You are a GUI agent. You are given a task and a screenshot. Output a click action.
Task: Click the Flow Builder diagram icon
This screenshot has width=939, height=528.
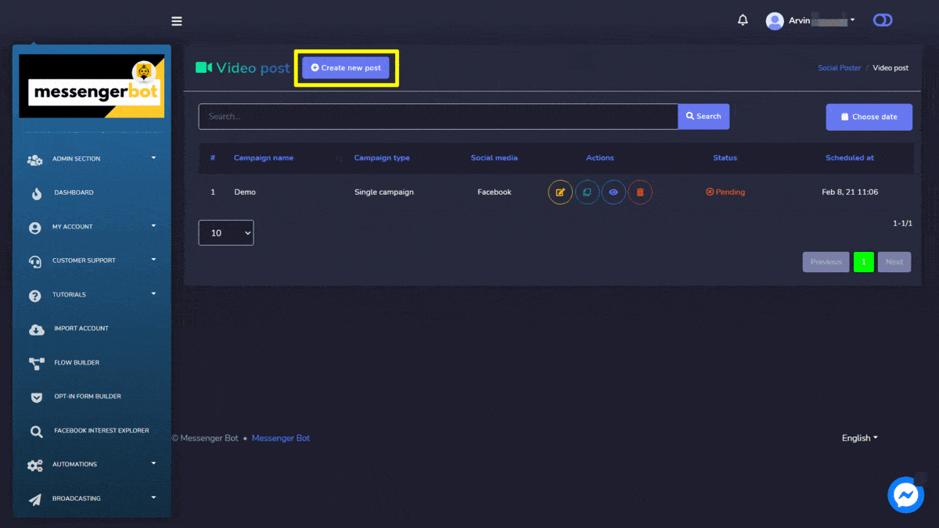[x=37, y=363]
